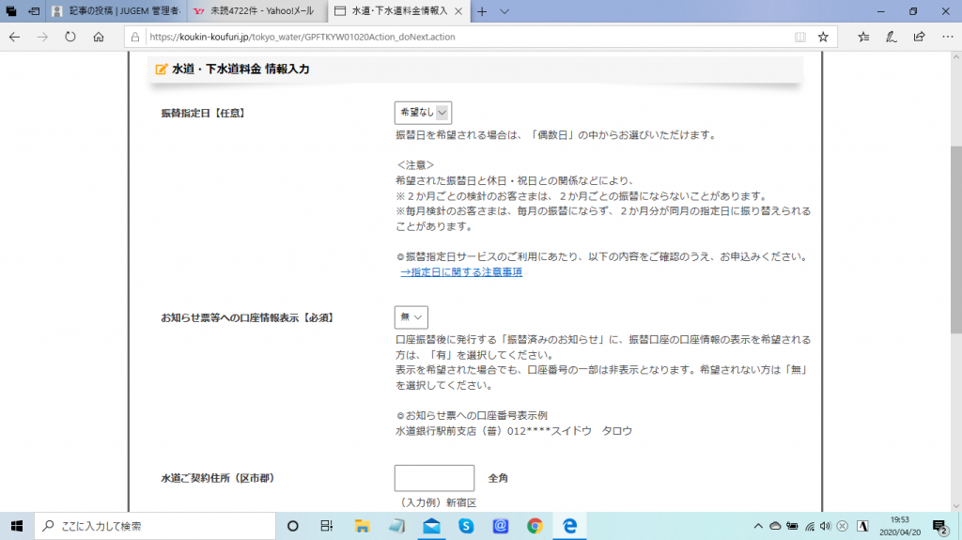Share this page using the share icon
The height and width of the screenshot is (540, 962).
[x=919, y=37]
